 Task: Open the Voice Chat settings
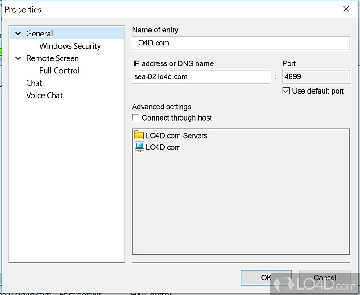pos(45,95)
